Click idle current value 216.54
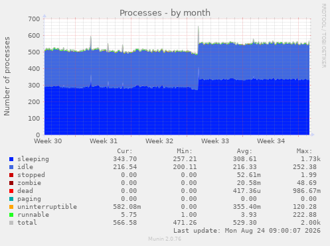Image resolution: width=330 pixels, height=246 pixels. [125, 167]
